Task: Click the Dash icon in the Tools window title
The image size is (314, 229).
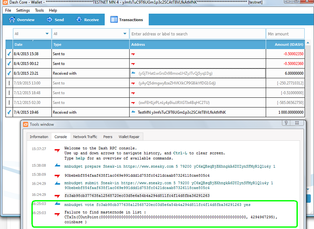Action: point(26,124)
